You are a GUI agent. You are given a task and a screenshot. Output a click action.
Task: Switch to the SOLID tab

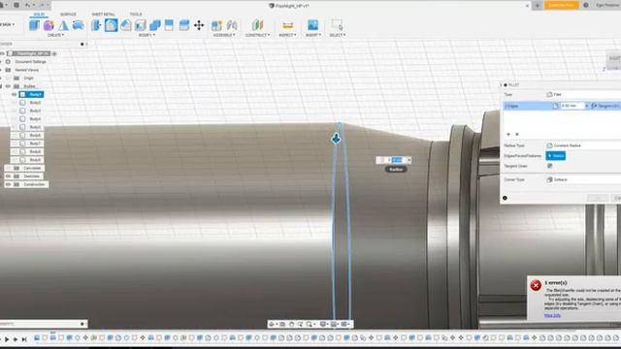[39, 15]
